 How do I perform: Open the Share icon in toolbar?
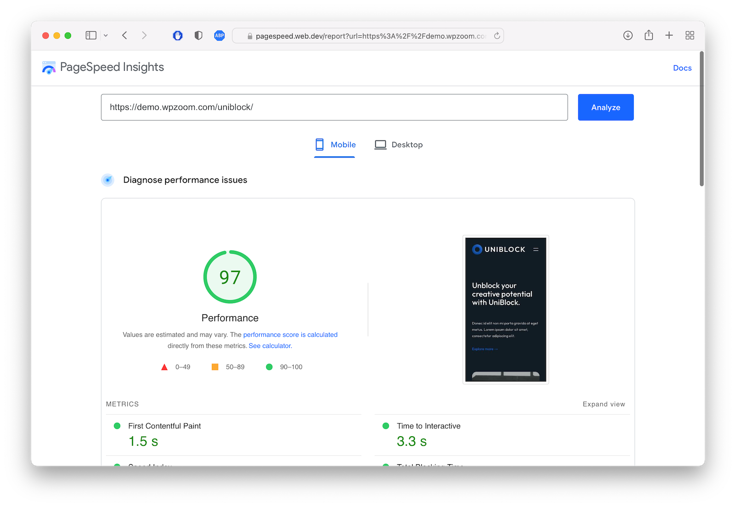click(x=649, y=35)
